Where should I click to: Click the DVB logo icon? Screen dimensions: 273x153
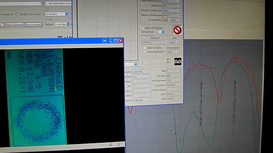(178, 62)
